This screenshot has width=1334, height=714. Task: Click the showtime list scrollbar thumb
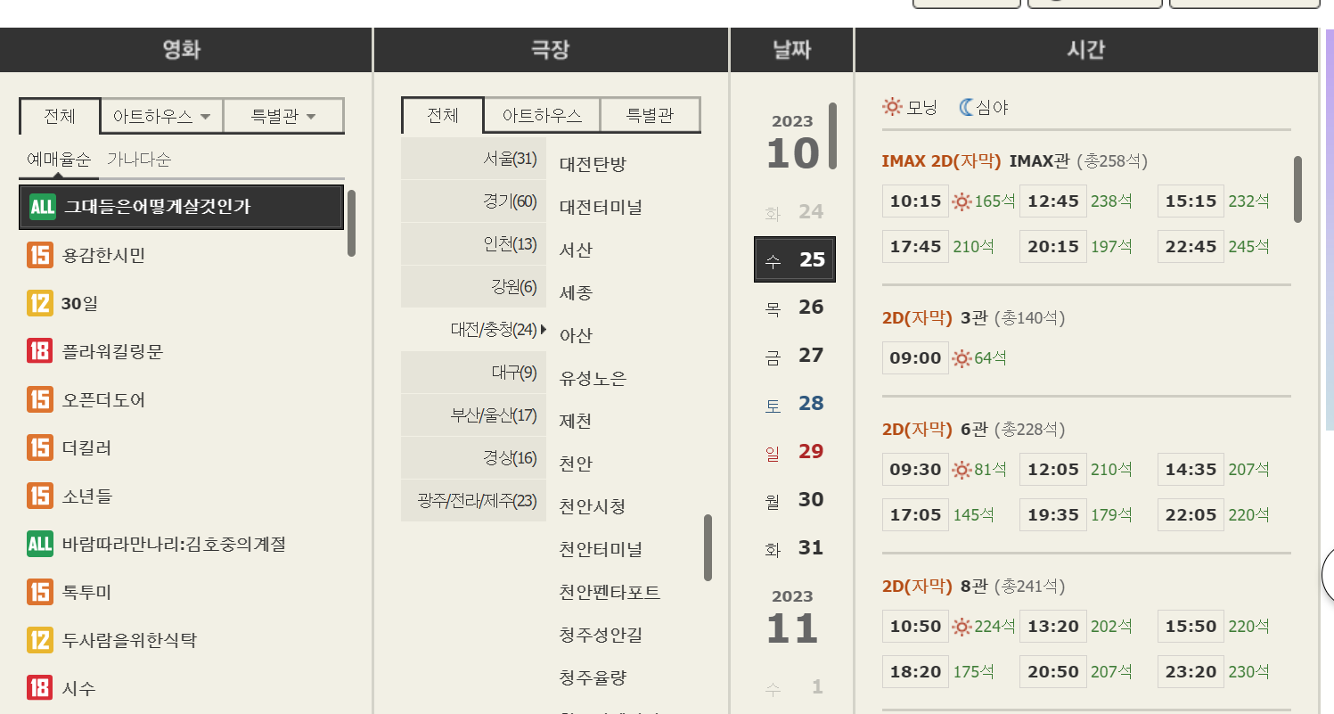click(1297, 189)
